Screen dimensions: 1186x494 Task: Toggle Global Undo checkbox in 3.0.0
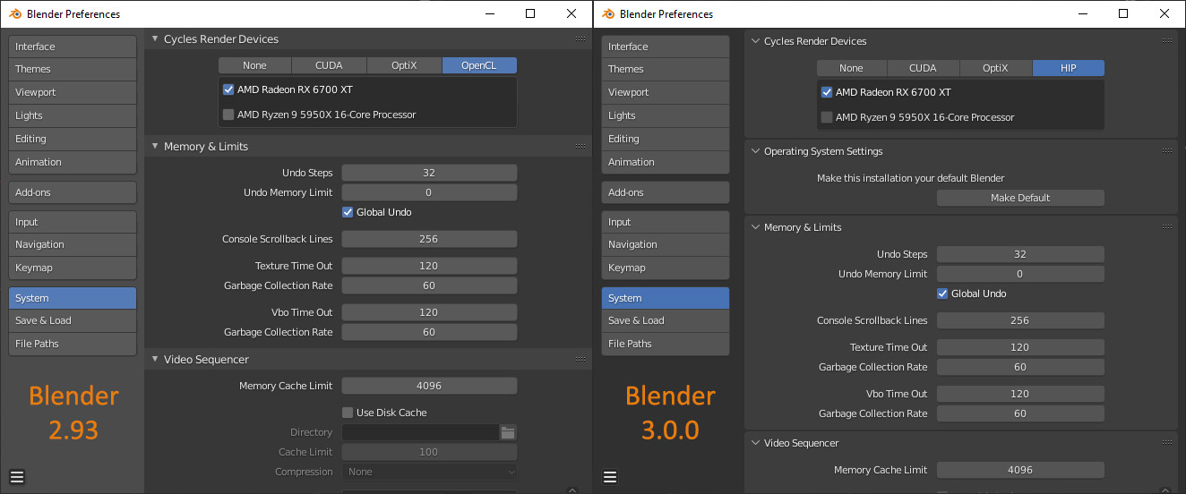[943, 294]
